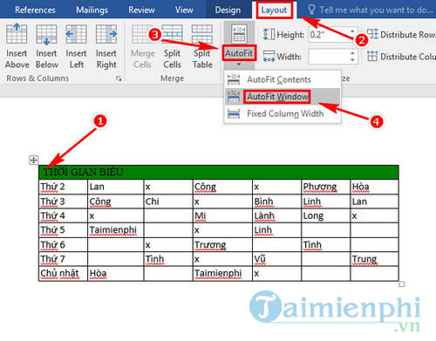Click the table move handle icon
The height and width of the screenshot is (341, 436).
[x=34, y=160]
